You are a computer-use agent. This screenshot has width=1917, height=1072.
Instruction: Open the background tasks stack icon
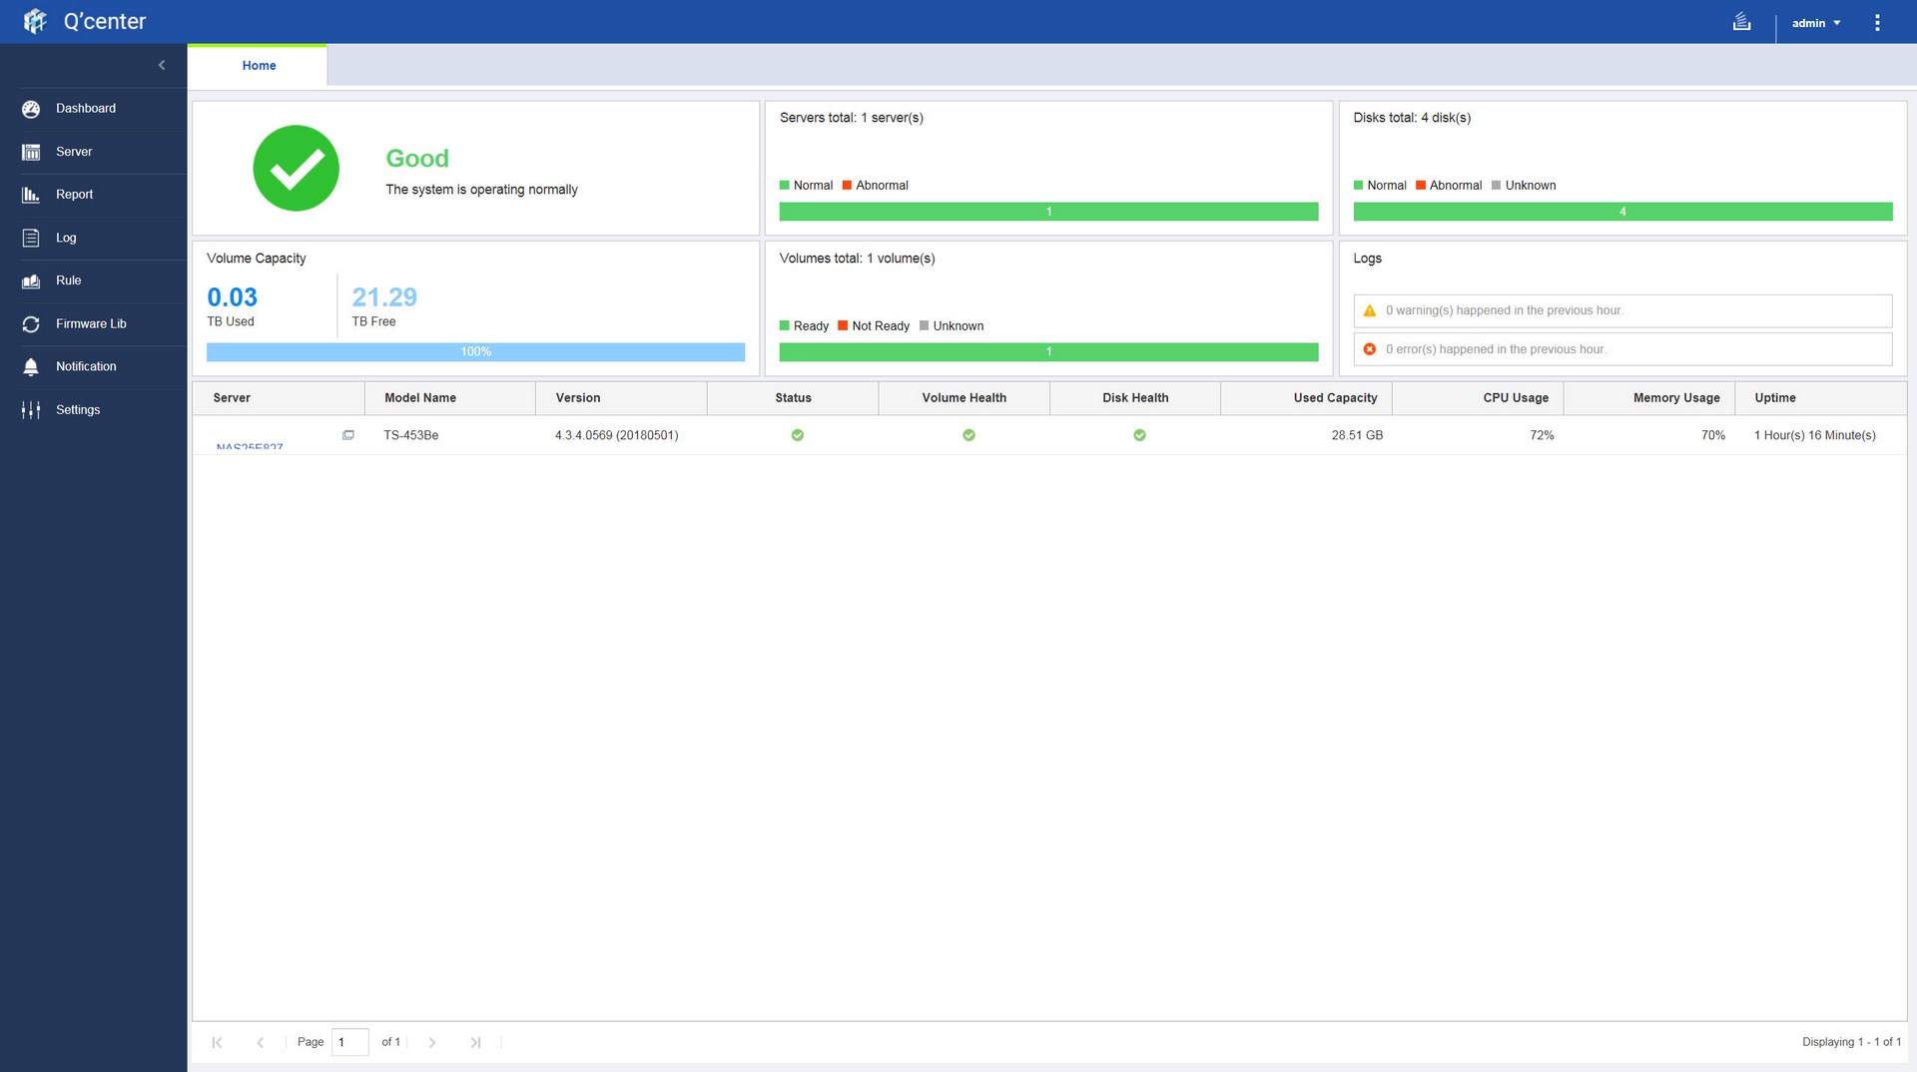[1741, 21]
